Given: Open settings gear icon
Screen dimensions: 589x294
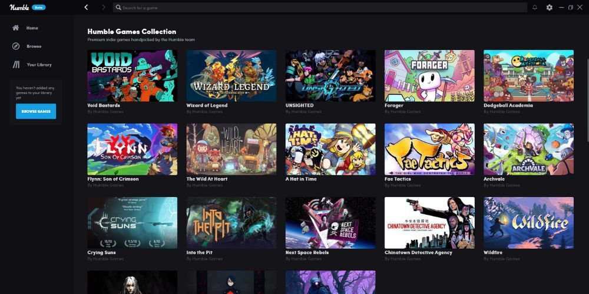Looking at the screenshot, I should (x=549, y=7).
